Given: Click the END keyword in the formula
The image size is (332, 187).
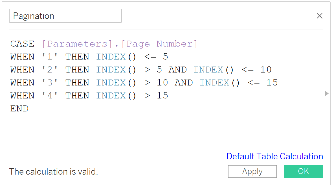Looking at the screenshot, I should click(19, 109).
